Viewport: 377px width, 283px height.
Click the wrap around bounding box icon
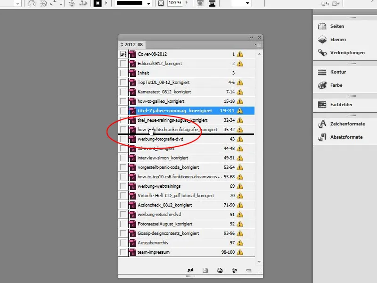tap(200, 3)
